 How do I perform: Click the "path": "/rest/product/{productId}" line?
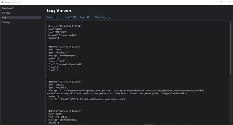pos(66,64)
